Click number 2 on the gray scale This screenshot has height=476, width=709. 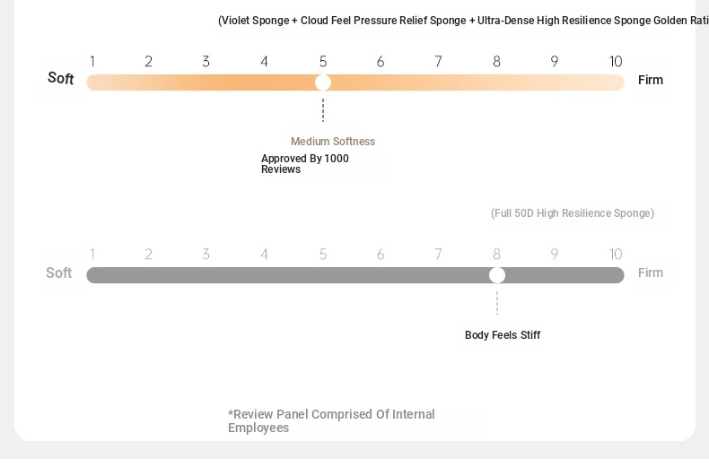pyautogui.click(x=148, y=255)
